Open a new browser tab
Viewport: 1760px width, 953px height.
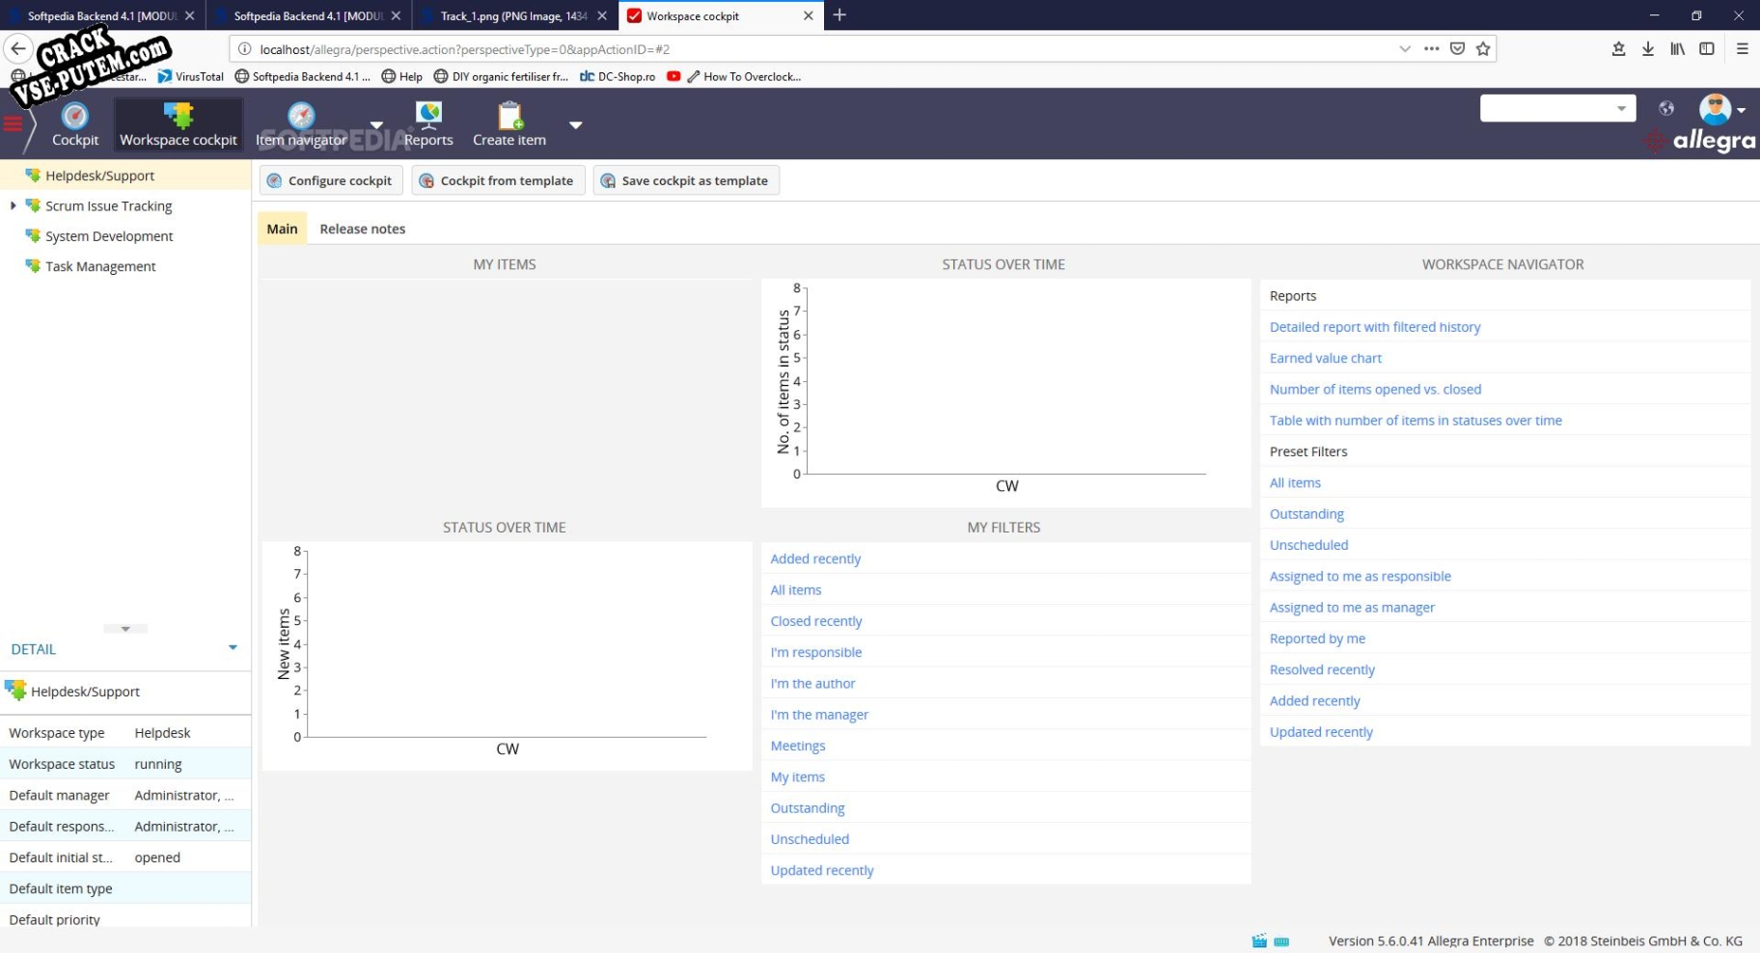839,14
